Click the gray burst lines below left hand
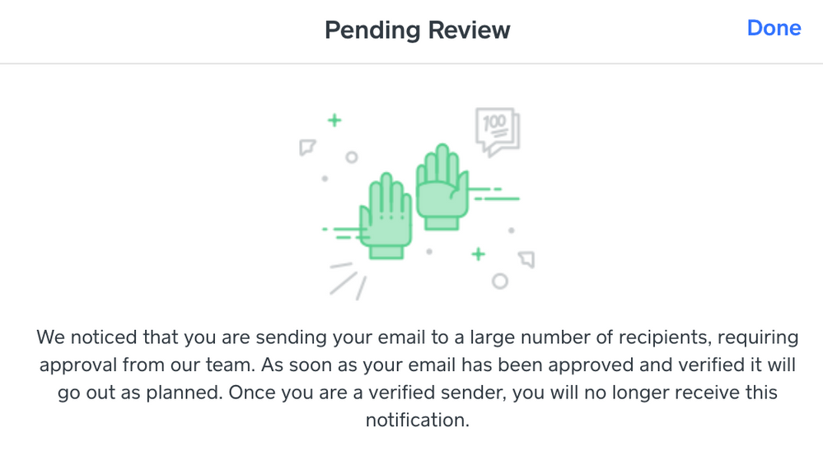823x451 pixels. point(348,281)
